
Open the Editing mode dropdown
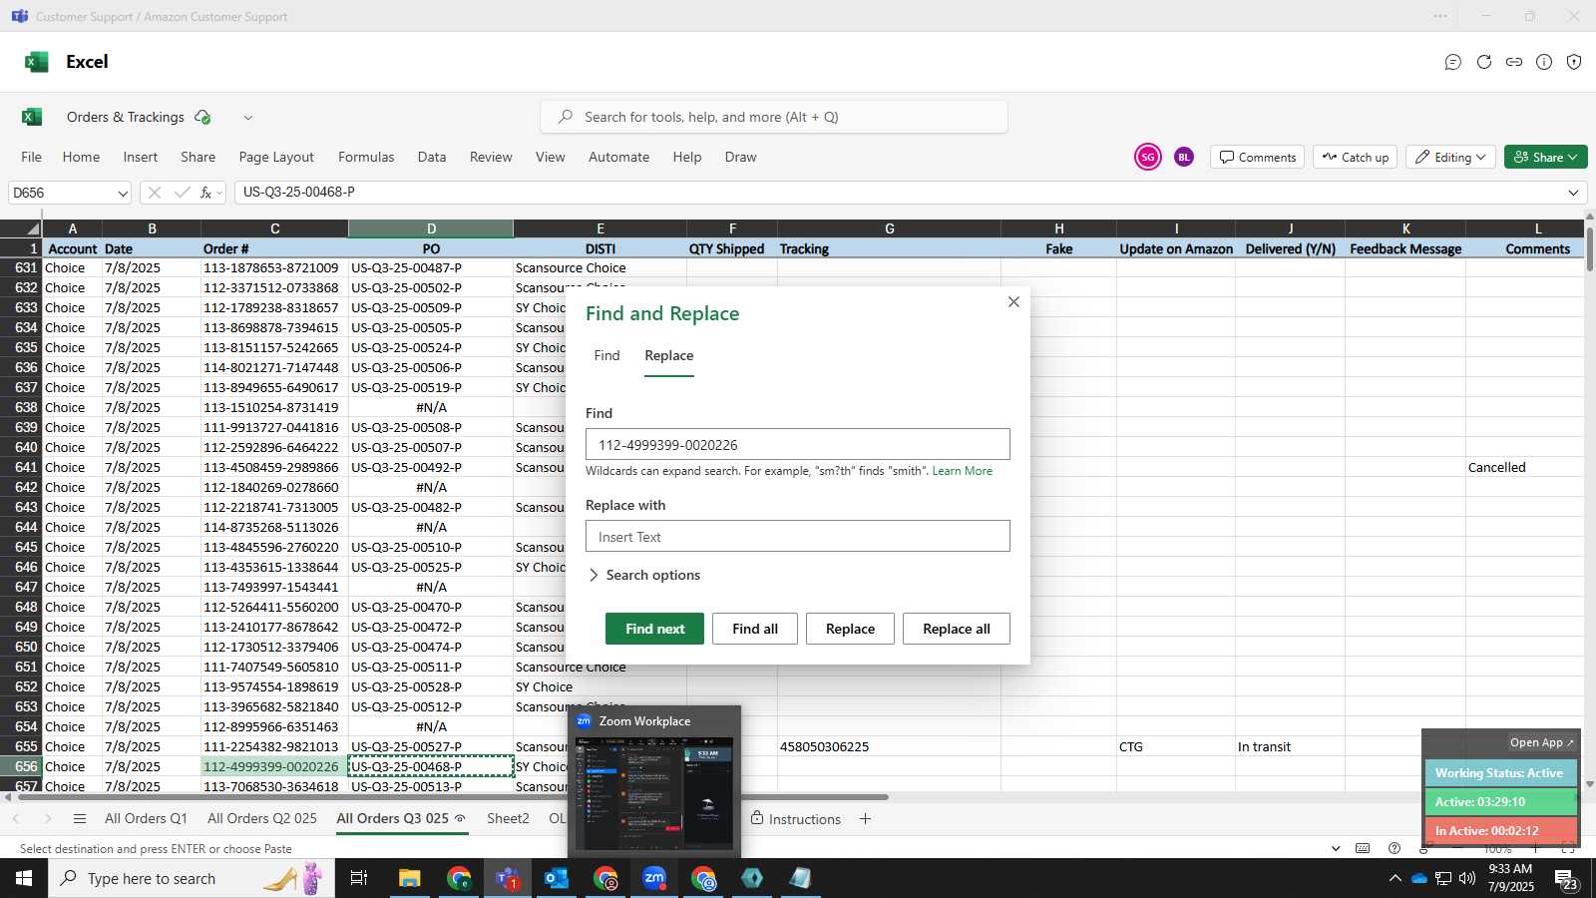pos(1450,157)
